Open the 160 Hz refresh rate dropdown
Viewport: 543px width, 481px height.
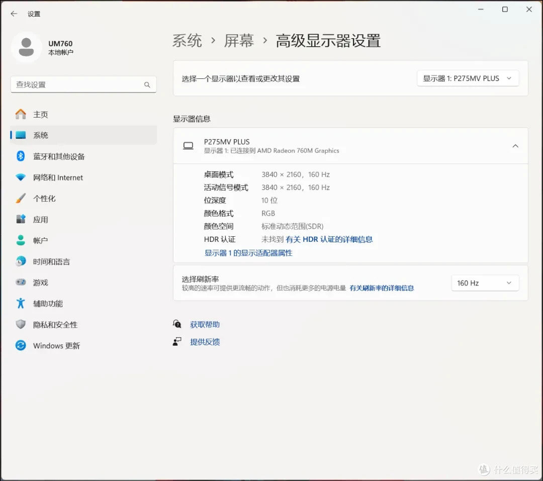[485, 283]
